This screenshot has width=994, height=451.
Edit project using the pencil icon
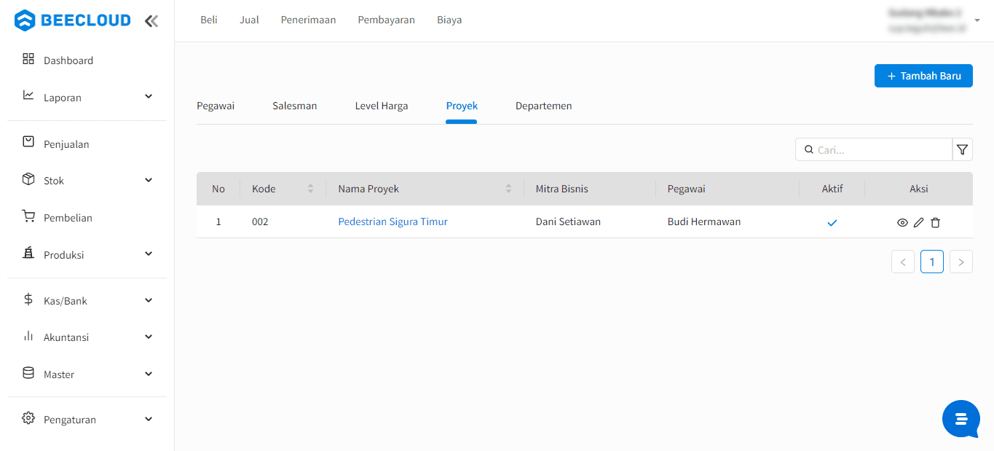click(919, 222)
